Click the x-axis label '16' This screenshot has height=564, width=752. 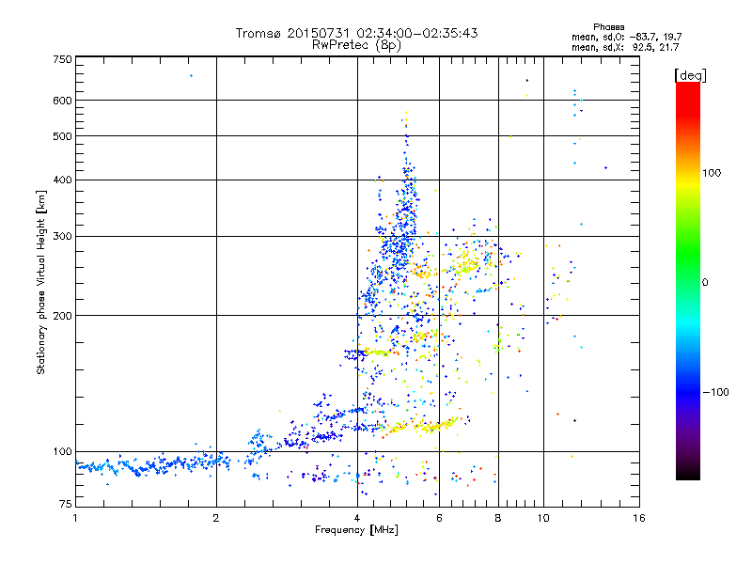639,518
